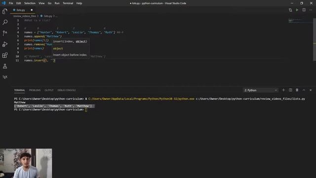Click the editor vertical scrollbar

click(315, 40)
